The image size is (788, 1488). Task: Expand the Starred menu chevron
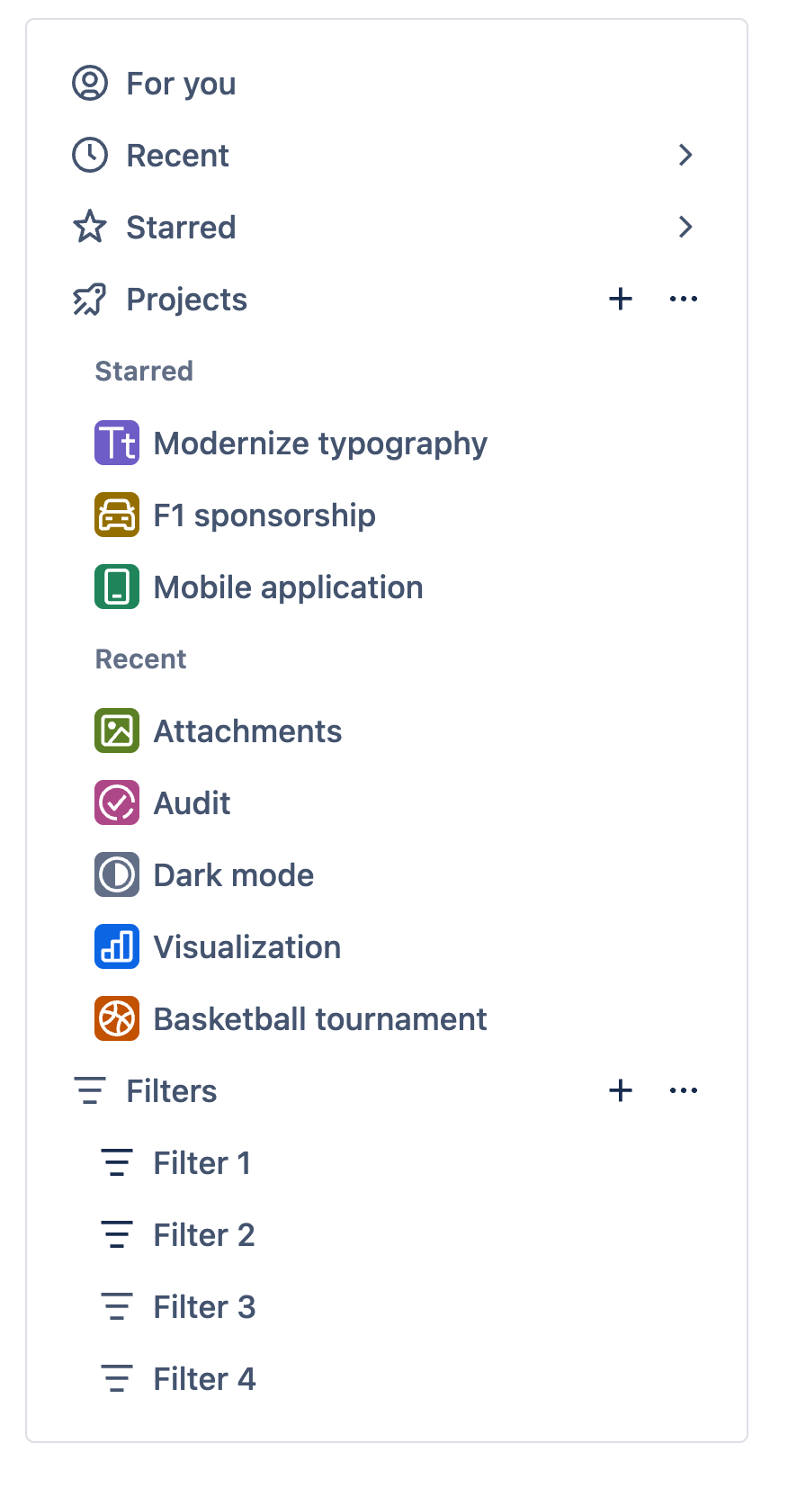(685, 227)
